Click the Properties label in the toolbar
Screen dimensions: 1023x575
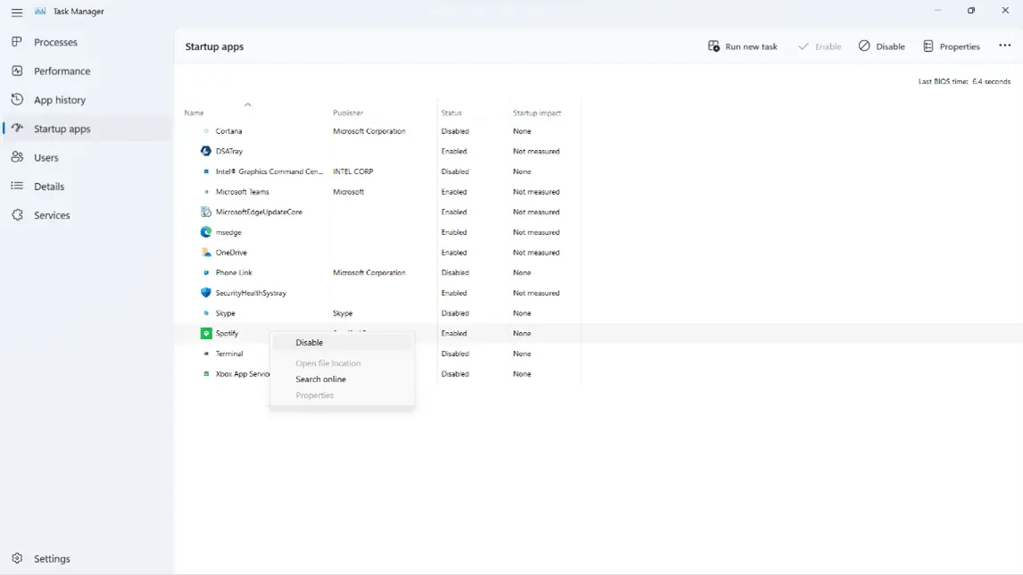(960, 46)
